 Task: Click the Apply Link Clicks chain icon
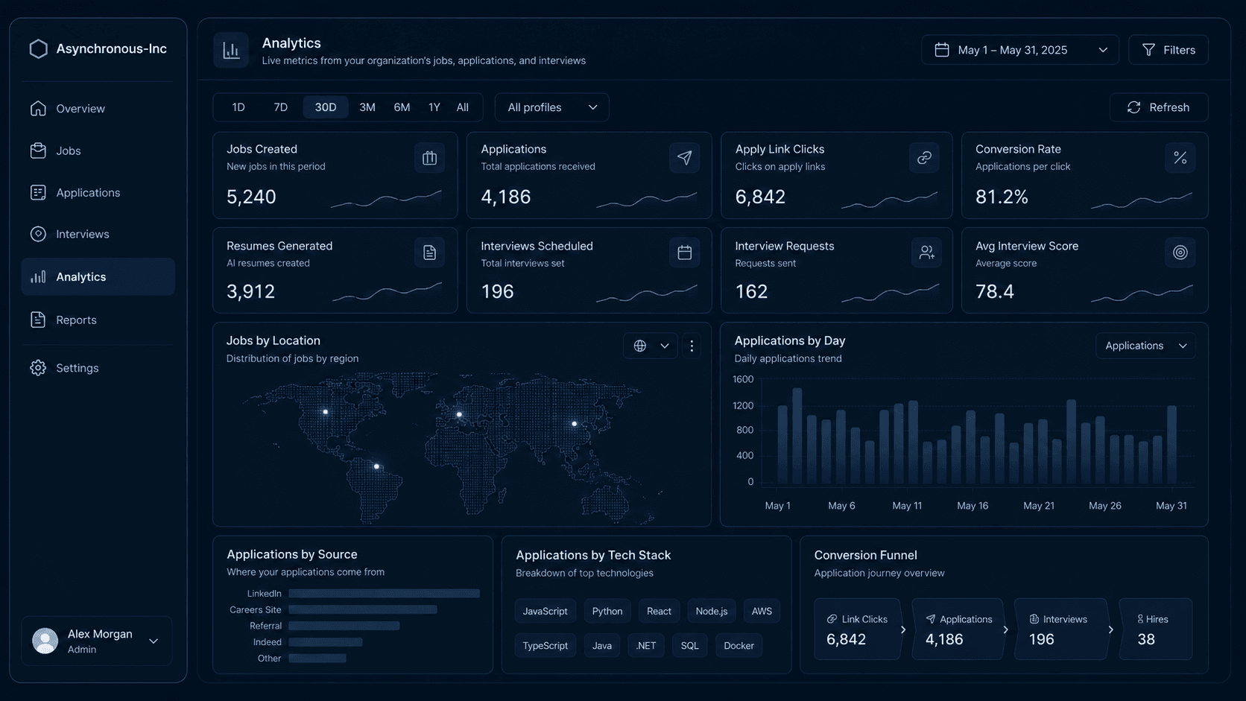[924, 157]
